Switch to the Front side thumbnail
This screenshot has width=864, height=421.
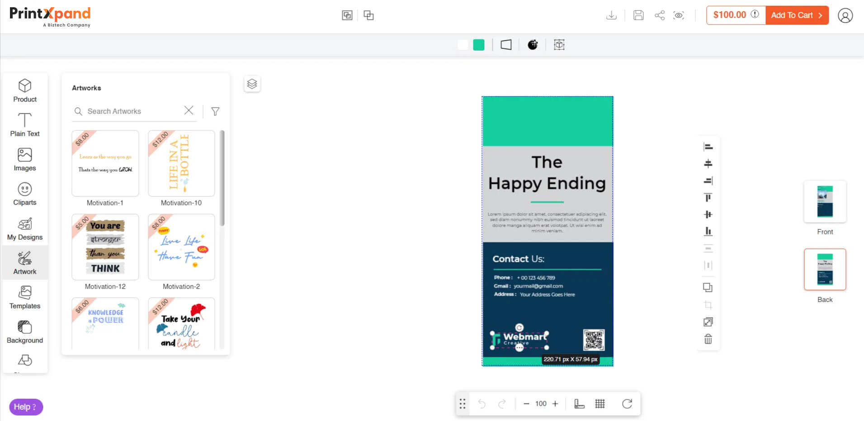click(825, 202)
